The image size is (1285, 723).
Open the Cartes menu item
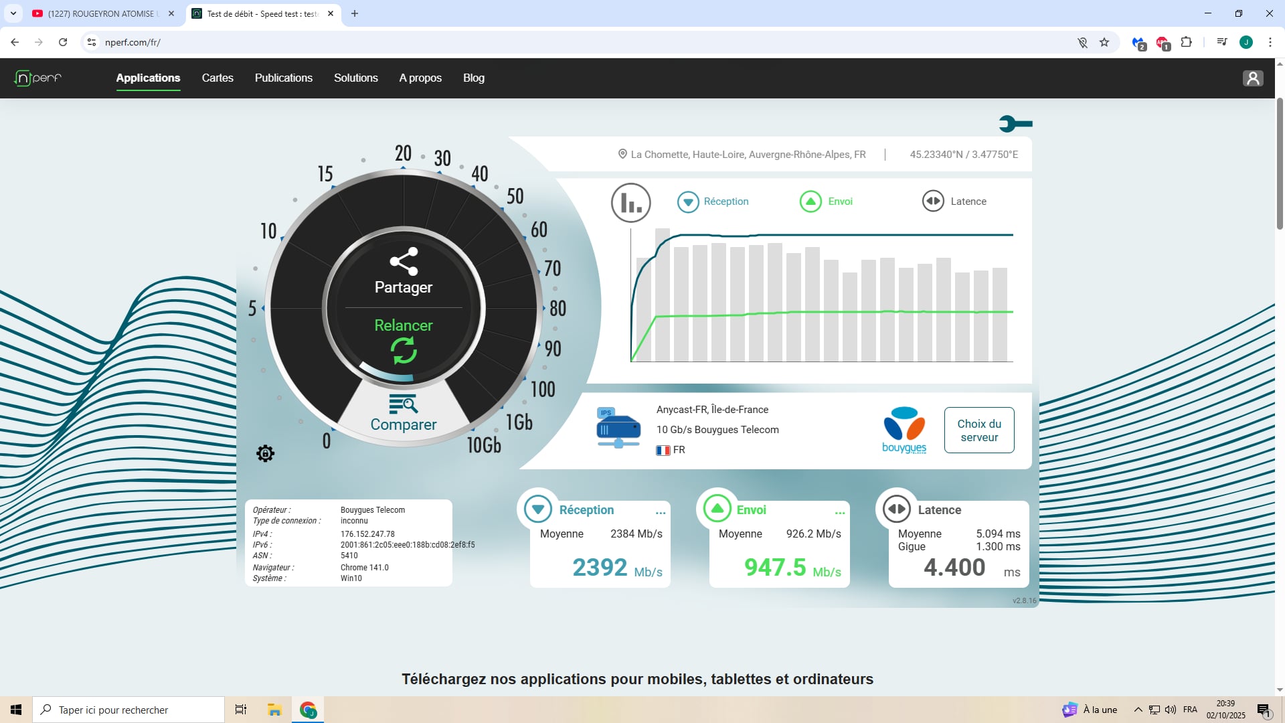pyautogui.click(x=218, y=78)
